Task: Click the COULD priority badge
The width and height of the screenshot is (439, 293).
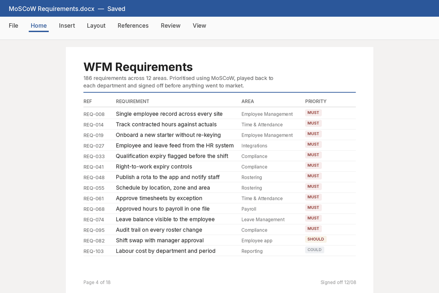Action: [315, 250]
